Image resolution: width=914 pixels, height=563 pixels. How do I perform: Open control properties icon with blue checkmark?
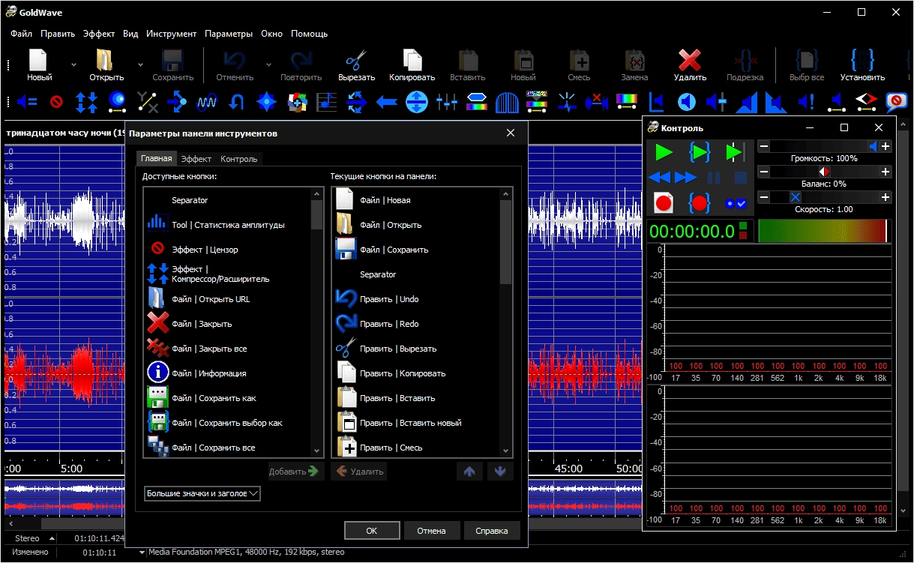point(735,203)
